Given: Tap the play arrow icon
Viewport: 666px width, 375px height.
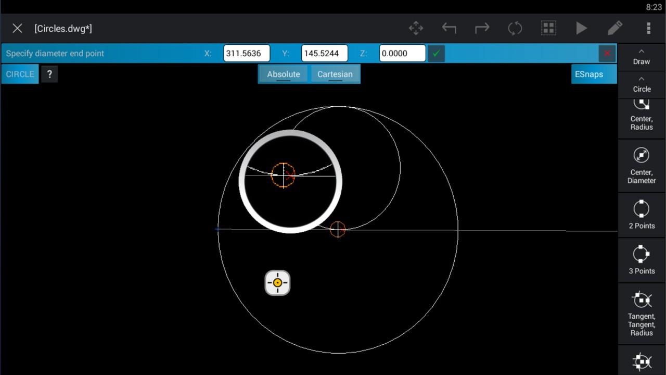Looking at the screenshot, I should (x=581, y=28).
